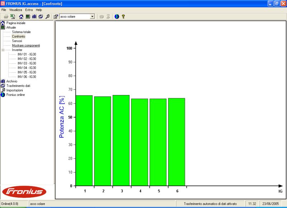Screen dimensions: 287x208
Task: Click the data transfer toolbar icon
Action: pyautogui.click(x=41, y=16)
